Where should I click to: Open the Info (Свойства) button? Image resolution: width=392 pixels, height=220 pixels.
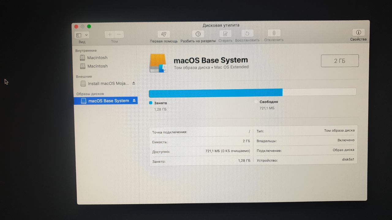click(x=358, y=32)
